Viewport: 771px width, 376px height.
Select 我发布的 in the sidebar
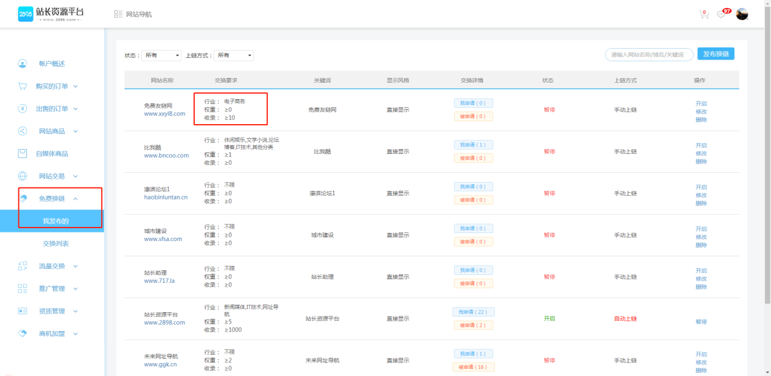tap(55, 221)
